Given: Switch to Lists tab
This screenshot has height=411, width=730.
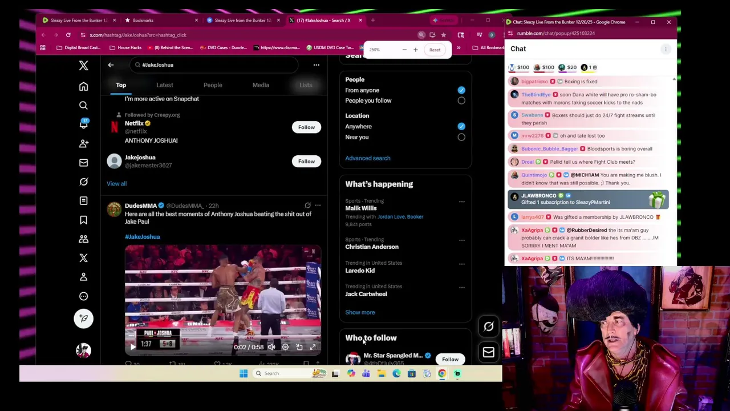Looking at the screenshot, I should click(306, 85).
